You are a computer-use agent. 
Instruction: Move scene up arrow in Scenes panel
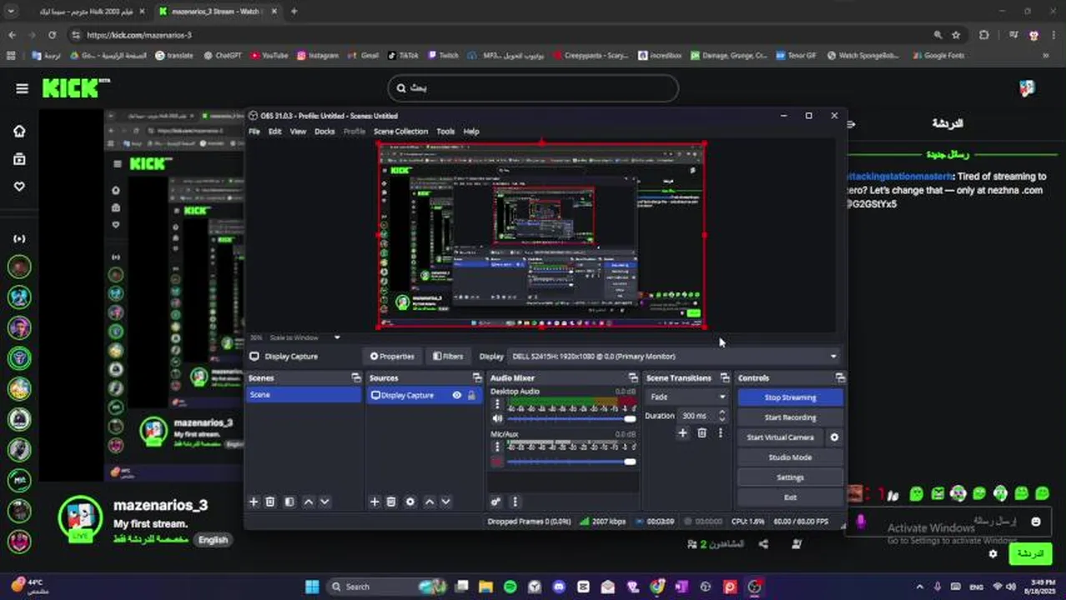(309, 502)
